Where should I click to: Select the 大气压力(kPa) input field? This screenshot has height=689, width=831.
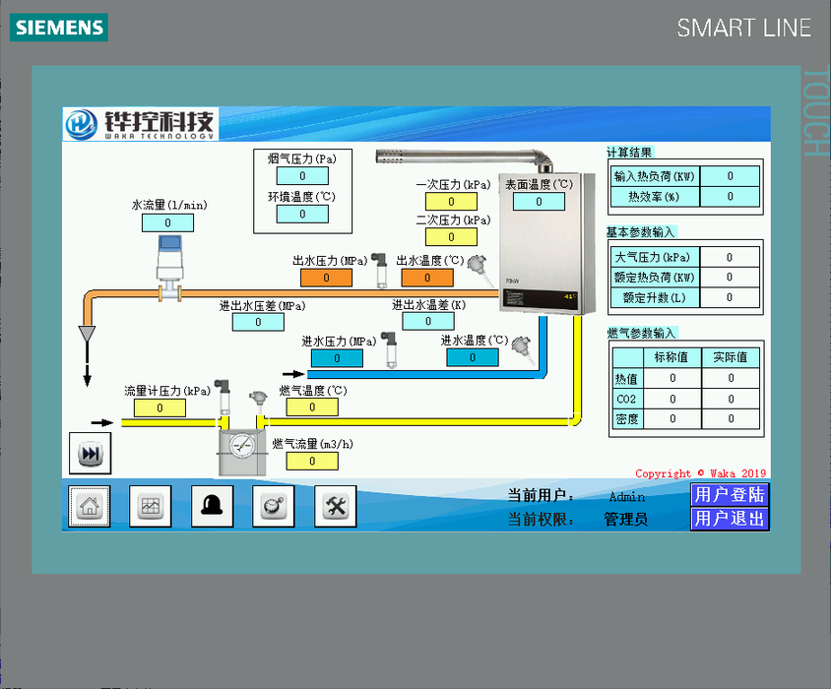(730, 258)
